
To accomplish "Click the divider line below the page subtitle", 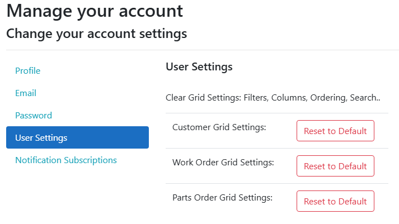I will coord(202,50).
